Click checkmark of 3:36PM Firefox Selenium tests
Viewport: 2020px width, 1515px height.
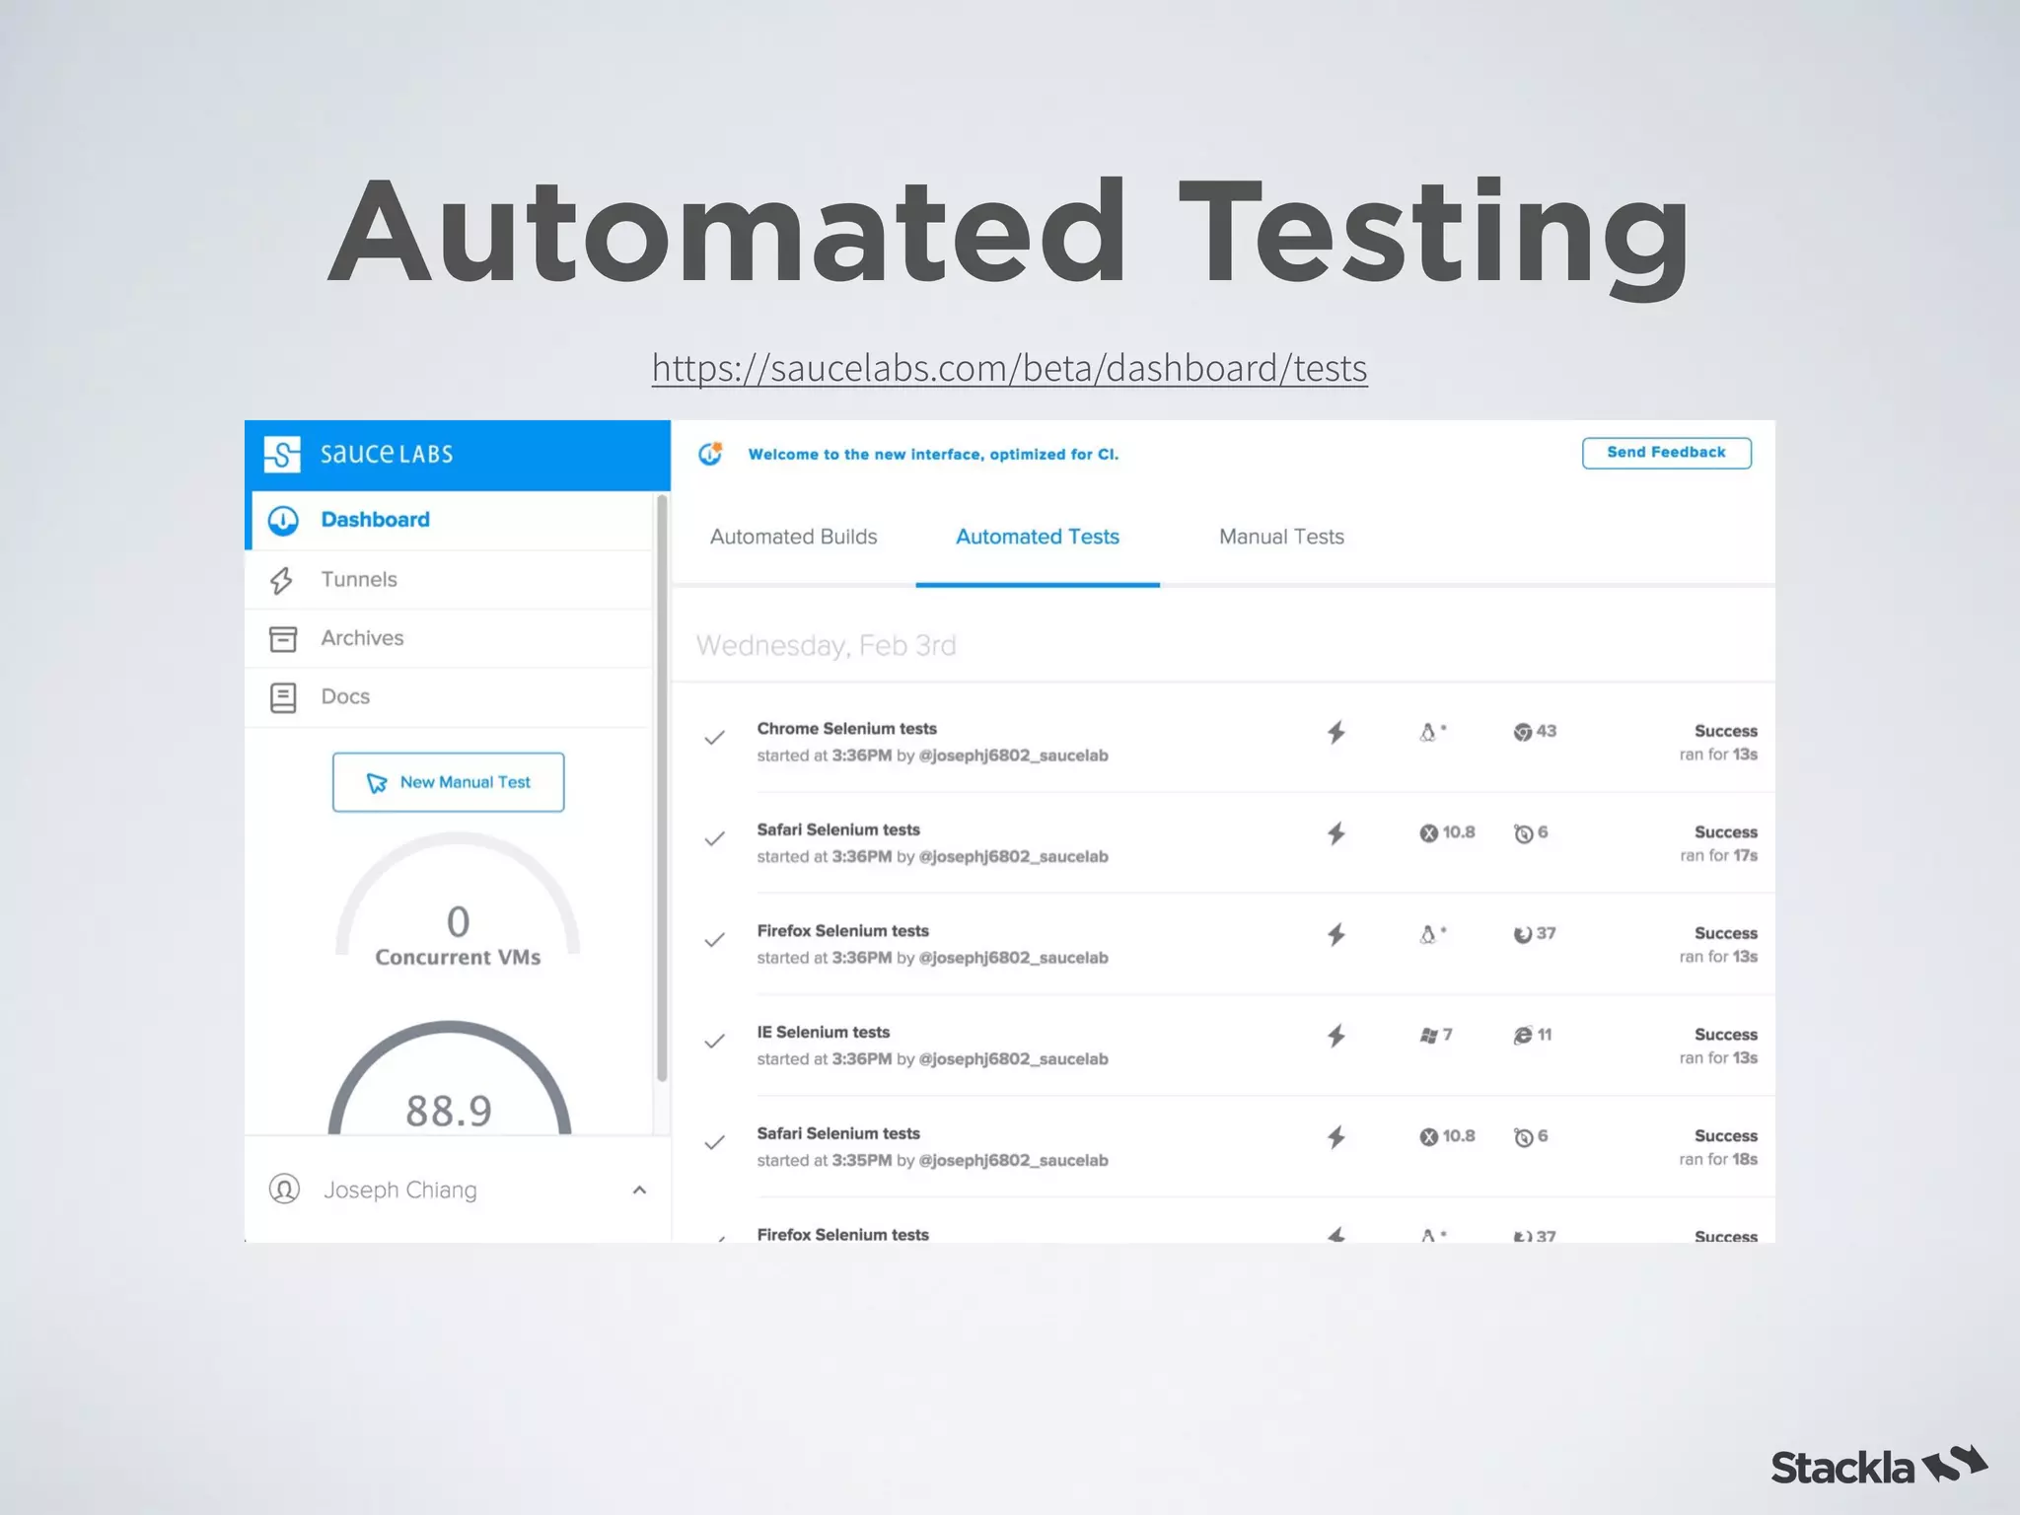click(x=715, y=940)
